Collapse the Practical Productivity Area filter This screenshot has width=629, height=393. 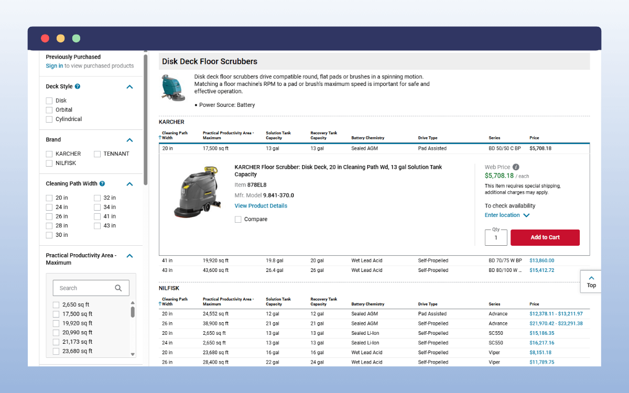(129, 256)
